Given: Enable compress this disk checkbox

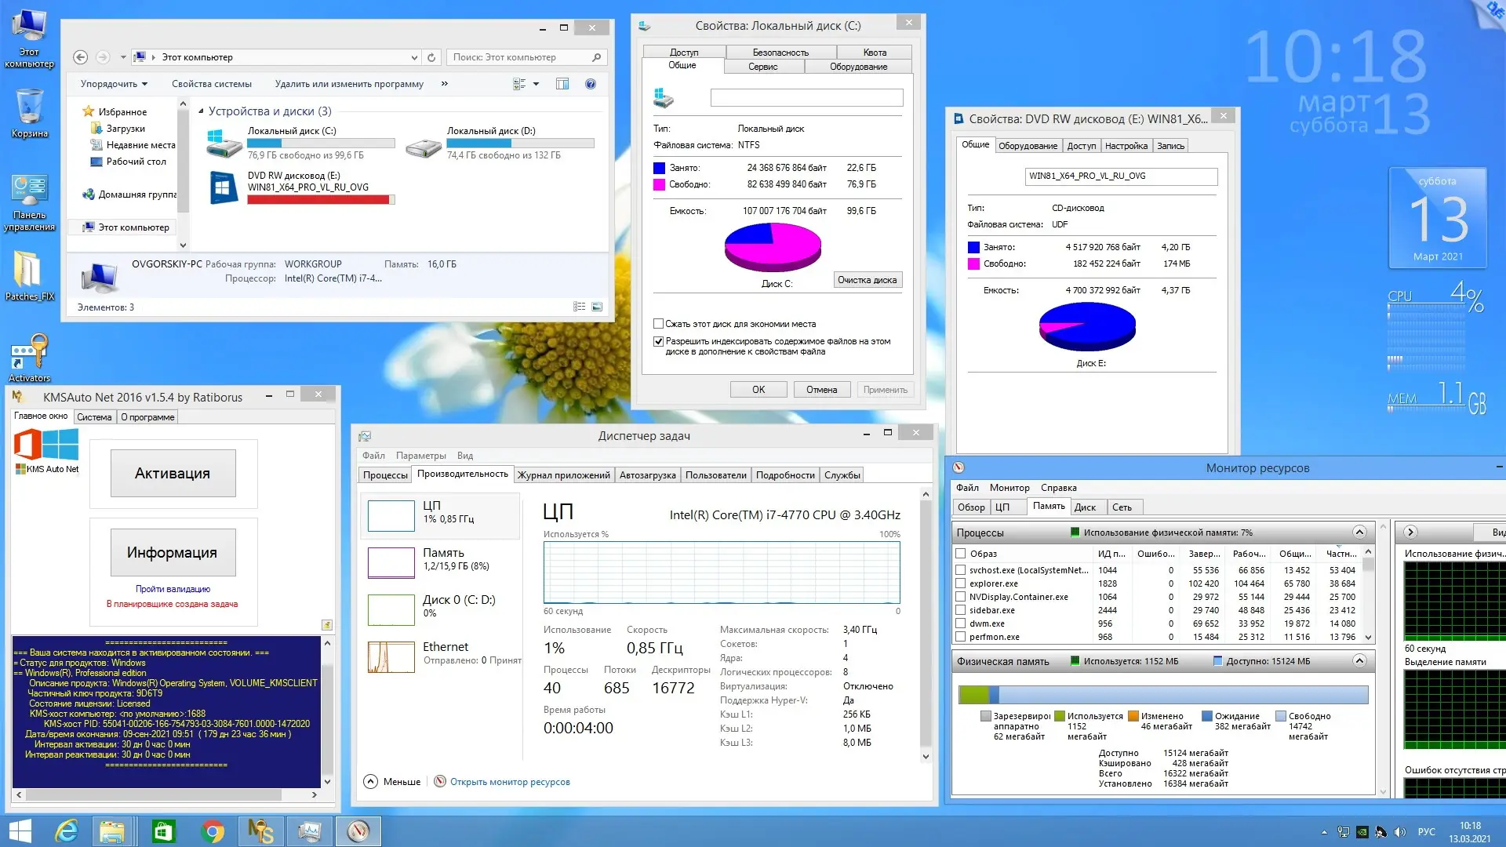Looking at the screenshot, I should pos(659,324).
